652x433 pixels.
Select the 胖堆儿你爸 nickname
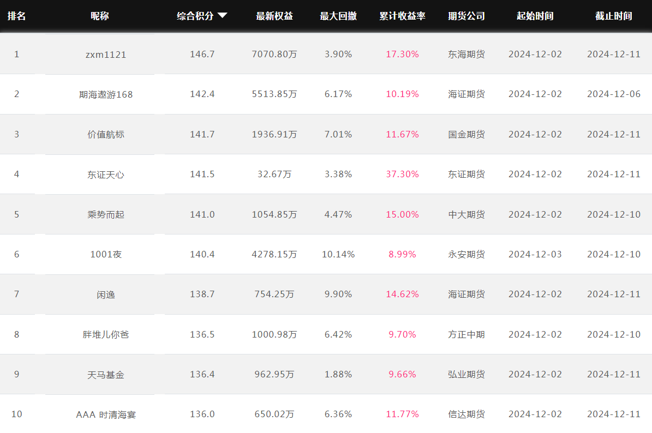(x=106, y=334)
